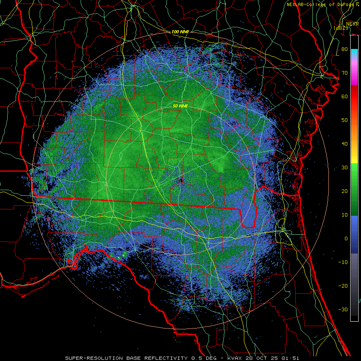This screenshot has height=361, width=361.
Task: Click the KVAX station identifier in caption
Action: pyautogui.click(x=235, y=358)
